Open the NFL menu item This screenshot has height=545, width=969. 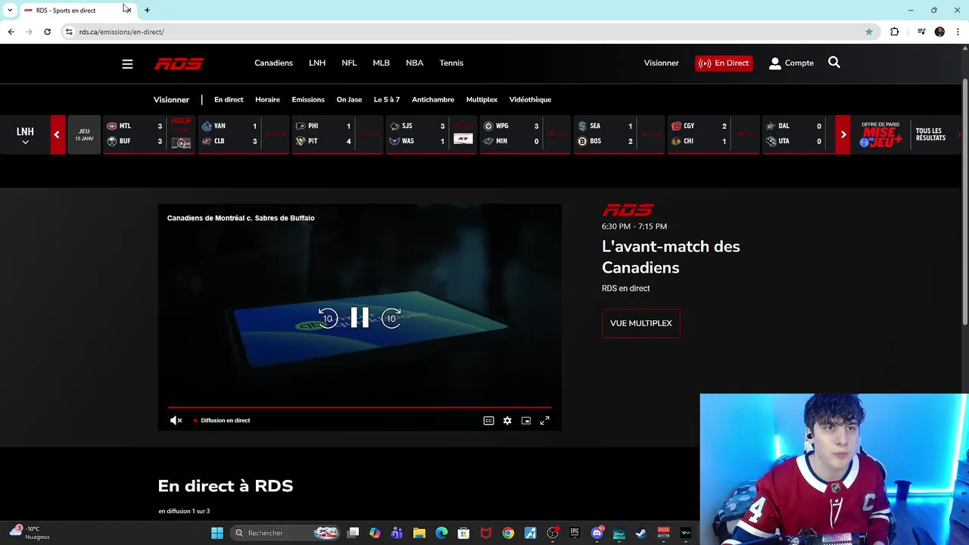coord(349,64)
